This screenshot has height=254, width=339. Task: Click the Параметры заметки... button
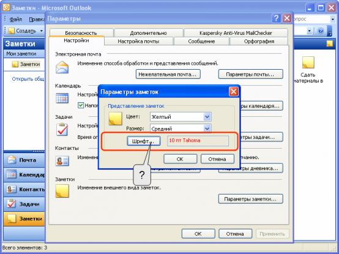tap(250, 199)
